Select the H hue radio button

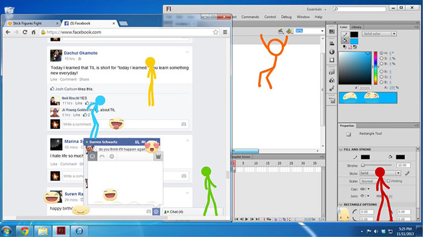click(x=381, y=53)
